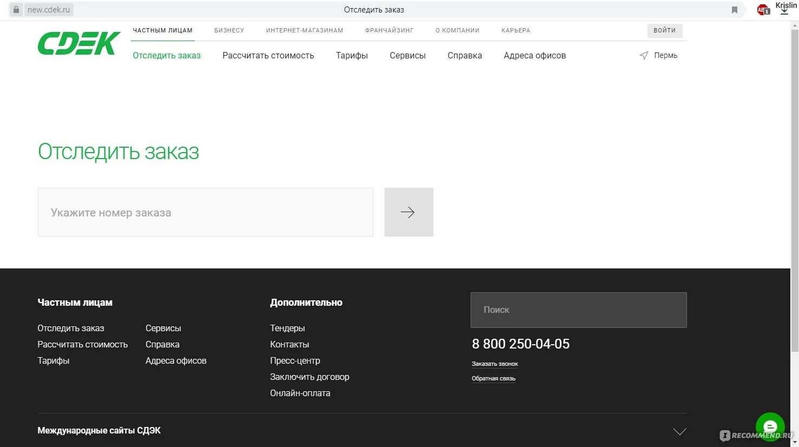Open Тендеры footer link
This screenshot has height=447, width=799.
coord(287,328)
